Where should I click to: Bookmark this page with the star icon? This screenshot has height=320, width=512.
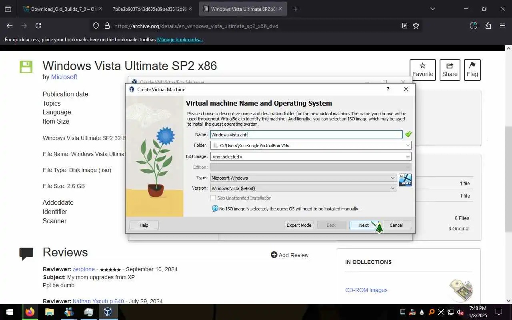[x=416, y=26]
